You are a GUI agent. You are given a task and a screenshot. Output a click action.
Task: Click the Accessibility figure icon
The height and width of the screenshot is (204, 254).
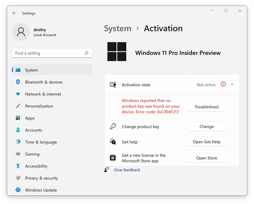[x=18, y=166]
